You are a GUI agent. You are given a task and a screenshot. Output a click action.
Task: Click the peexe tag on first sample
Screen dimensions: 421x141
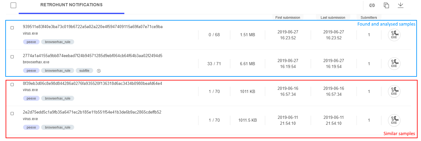pos(31,42)
